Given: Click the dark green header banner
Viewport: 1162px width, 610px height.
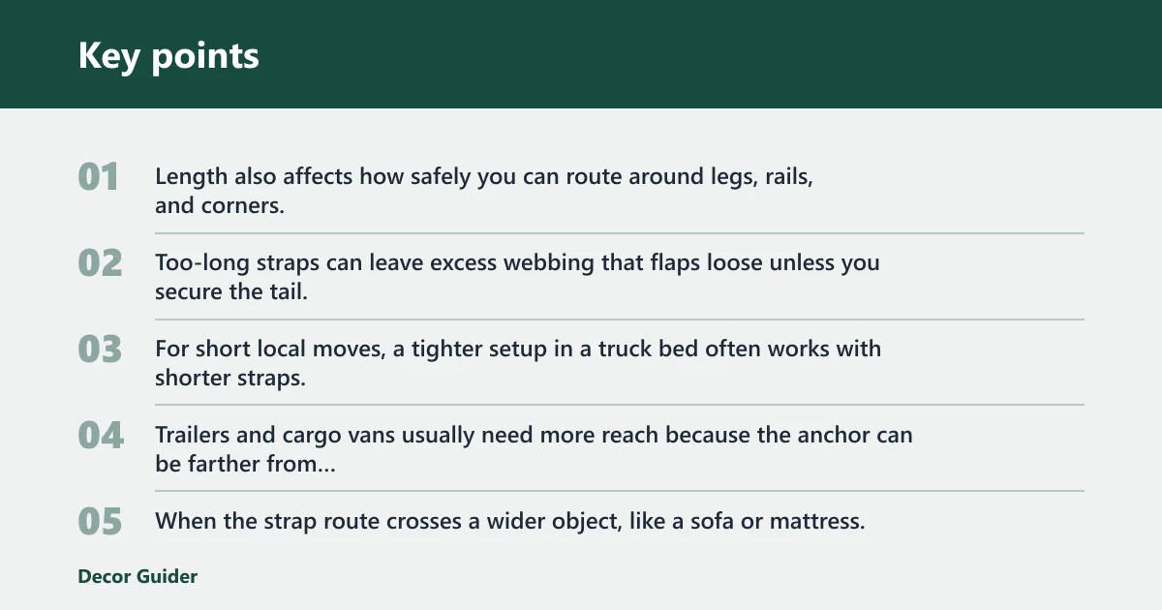Looking at the screenshot, I should pyautogui.click(x=581, y=54).
